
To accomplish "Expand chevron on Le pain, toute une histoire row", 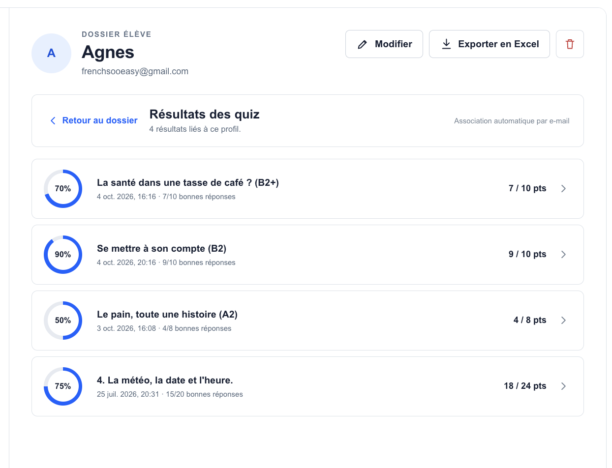I will tap(564, 321).
